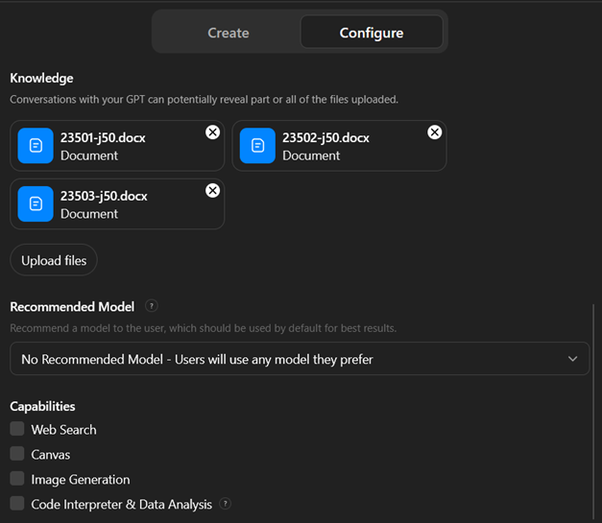This screenshot has height=523, width=602.
Task: Click the Recommended Model dropdown chevron
Action: click(572, 359)
